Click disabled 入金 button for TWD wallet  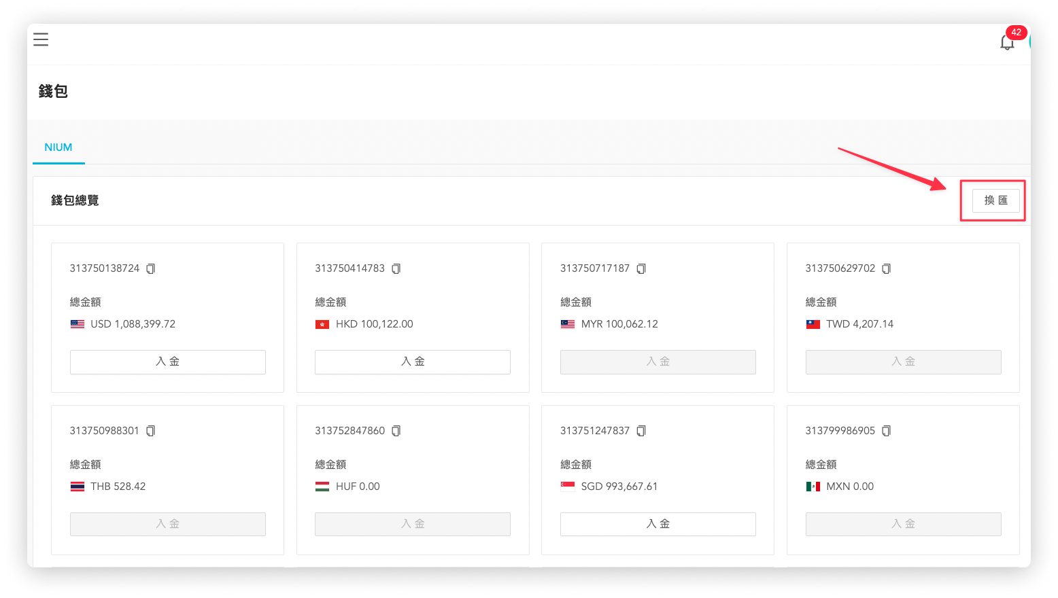(x=904, y=362)
